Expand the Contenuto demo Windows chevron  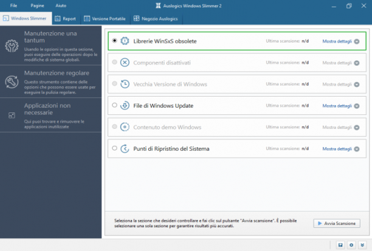[x=357, y=128]
